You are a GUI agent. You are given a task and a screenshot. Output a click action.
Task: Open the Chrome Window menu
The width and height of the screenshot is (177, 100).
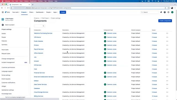point(50,1)
